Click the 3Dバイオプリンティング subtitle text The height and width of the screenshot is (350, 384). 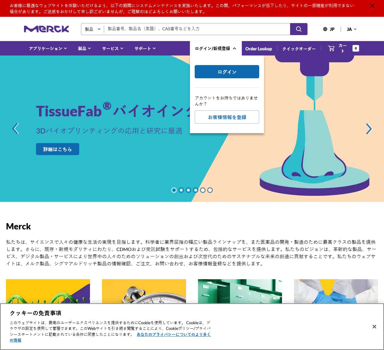pos(109,131)
